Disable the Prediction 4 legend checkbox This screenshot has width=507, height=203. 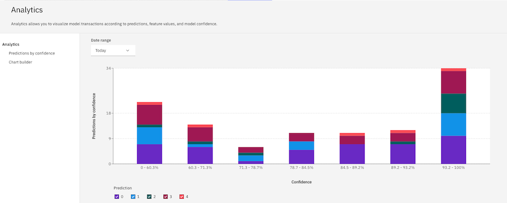(182, 196)
